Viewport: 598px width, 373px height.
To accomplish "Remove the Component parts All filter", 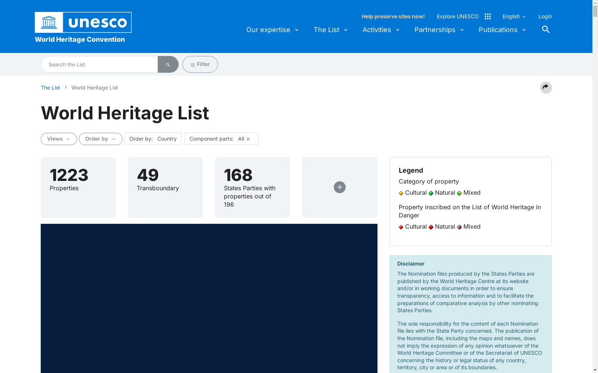I will (x=248, y=139).
